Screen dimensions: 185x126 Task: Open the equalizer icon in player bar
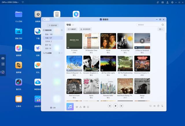[x=77, y=107]
